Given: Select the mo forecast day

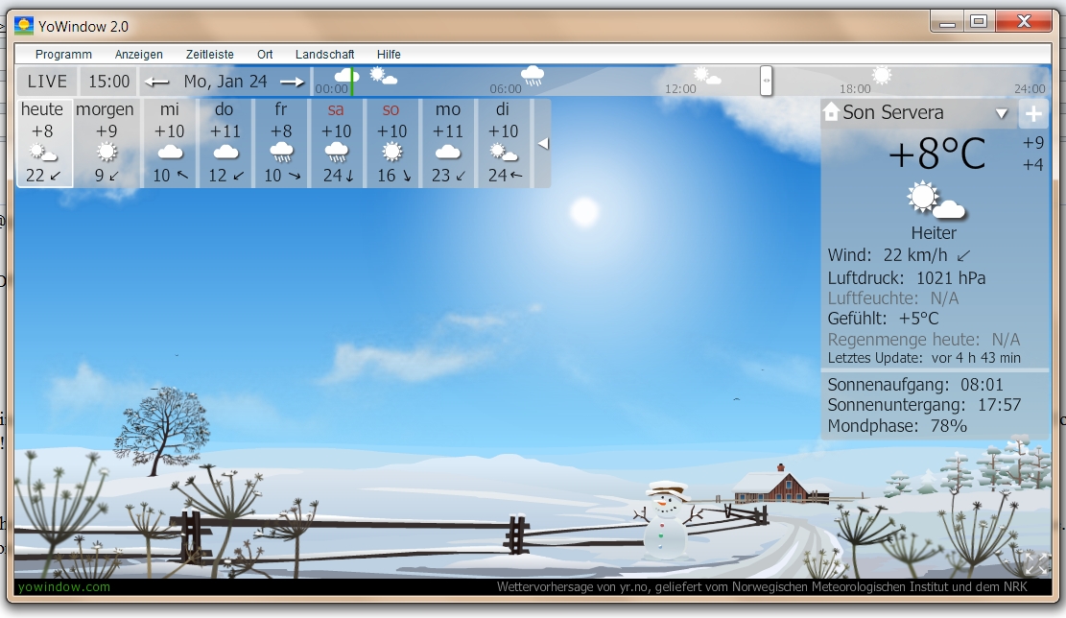Looking at the screenshot, I should pos(449,143).
